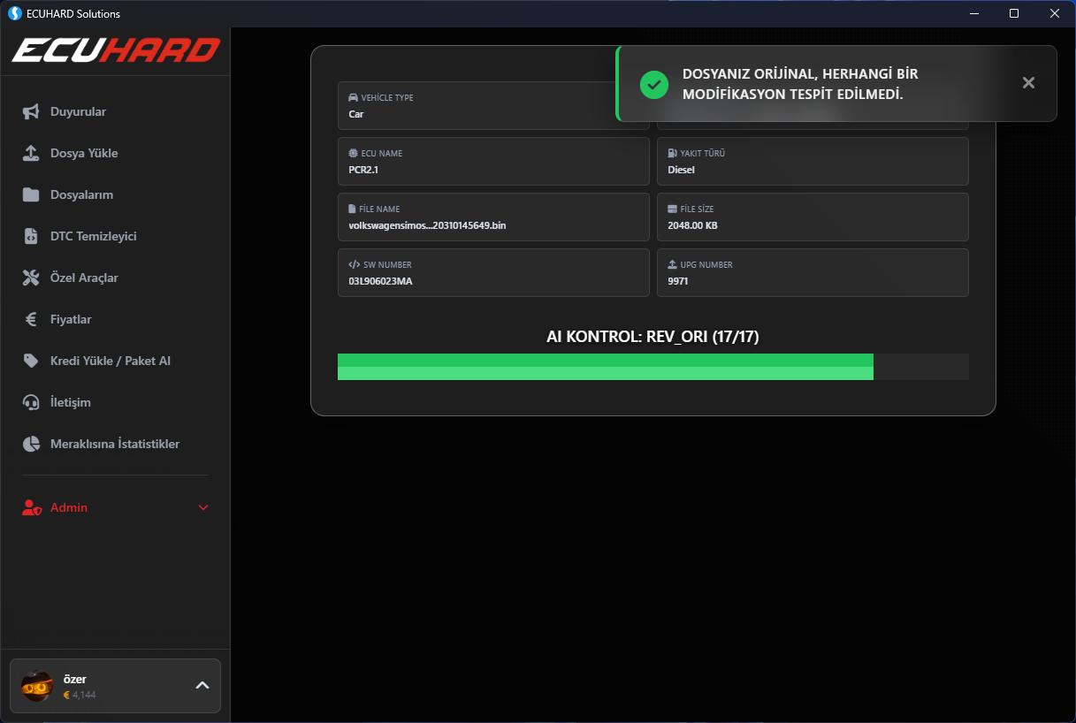Collapse the user profile panel chevron

coord(202,686)
